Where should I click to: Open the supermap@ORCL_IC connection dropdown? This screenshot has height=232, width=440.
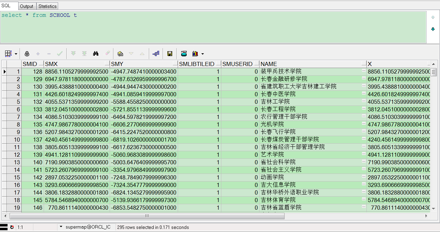click(x=61, y=227)
